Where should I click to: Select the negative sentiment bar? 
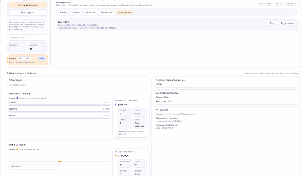[59, 112]
